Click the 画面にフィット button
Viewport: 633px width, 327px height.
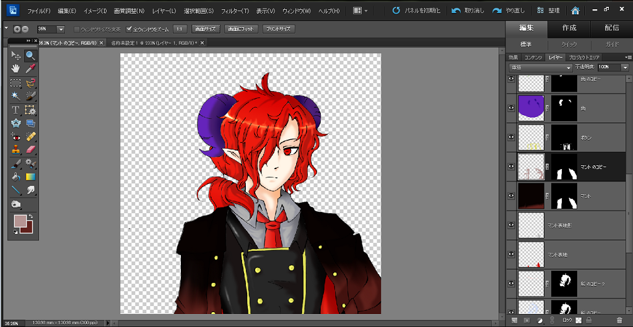240,29
